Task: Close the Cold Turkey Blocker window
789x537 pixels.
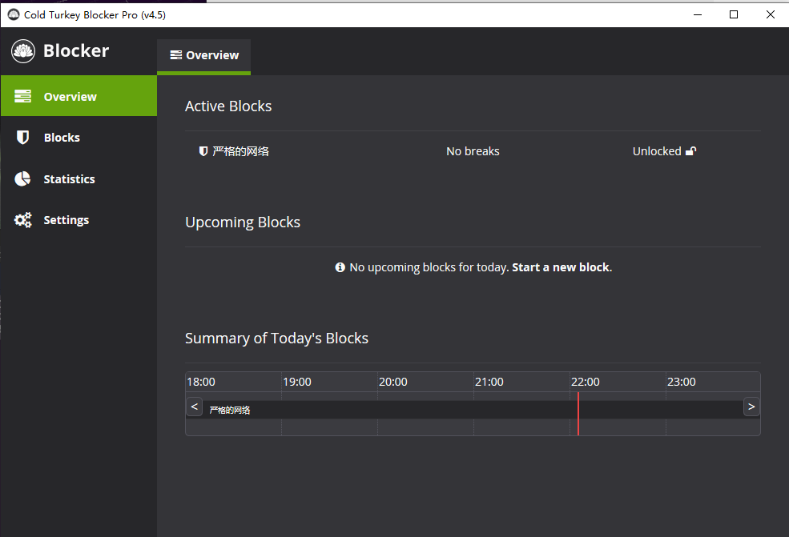Action: pyautogui.click(x=771, y=14)
